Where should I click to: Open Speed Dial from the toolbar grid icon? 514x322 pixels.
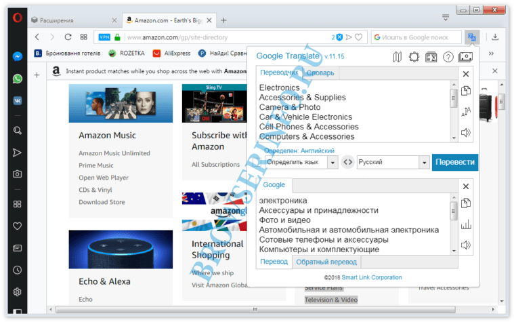83,37
